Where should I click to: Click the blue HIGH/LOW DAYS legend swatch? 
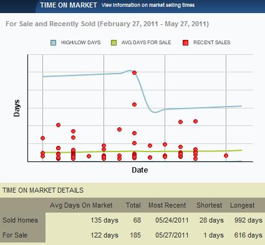pyautogui.click(x=54, y=42)
